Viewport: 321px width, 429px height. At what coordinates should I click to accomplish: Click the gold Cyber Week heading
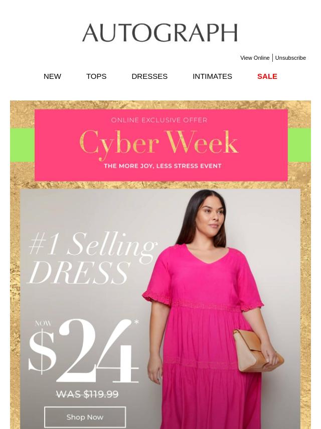pos(159,143)
